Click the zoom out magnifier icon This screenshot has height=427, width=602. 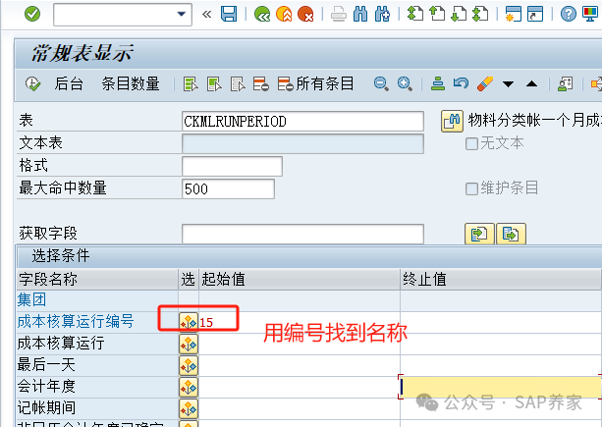[x=381, y=83]
